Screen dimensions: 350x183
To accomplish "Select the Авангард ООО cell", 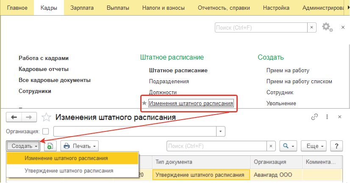I will 276,175.
